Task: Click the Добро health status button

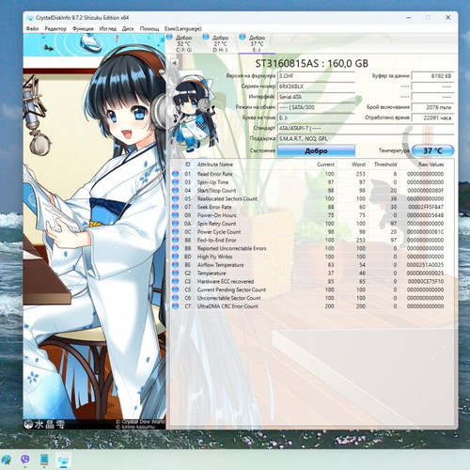Action: [316, 150]
